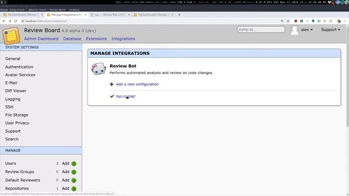Click the green Add icon for Users
The width and height of the screenshot is (349, 196).
click(74, 164)
